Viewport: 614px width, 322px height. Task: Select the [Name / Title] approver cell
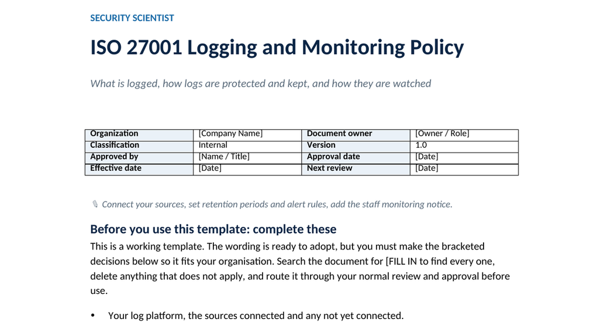tap(247, 157)
